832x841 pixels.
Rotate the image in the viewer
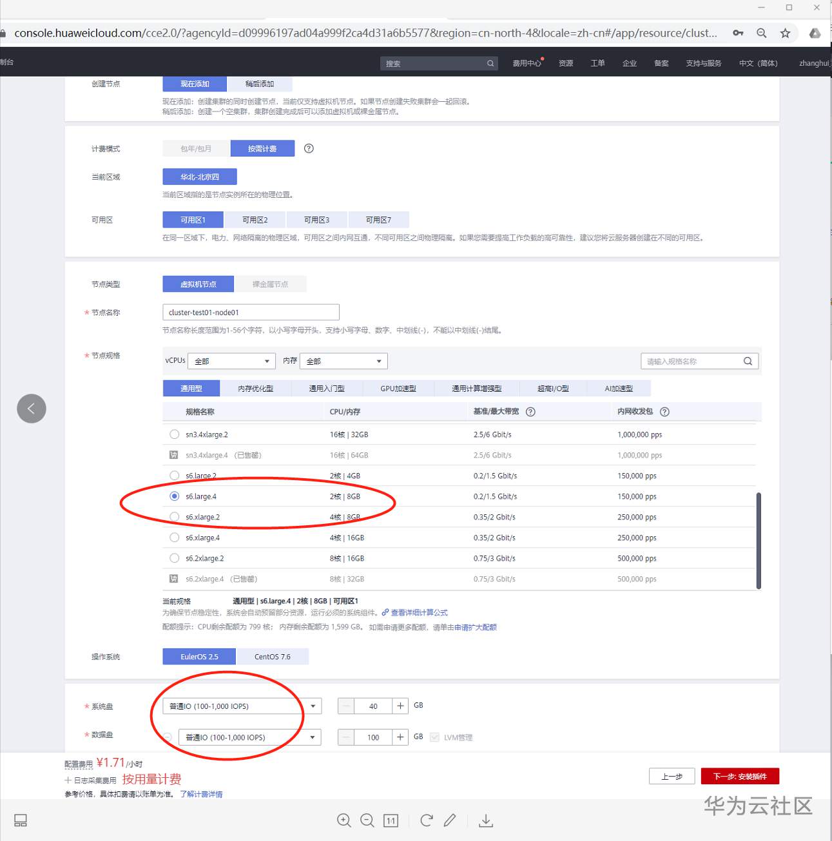pos(426,820)
